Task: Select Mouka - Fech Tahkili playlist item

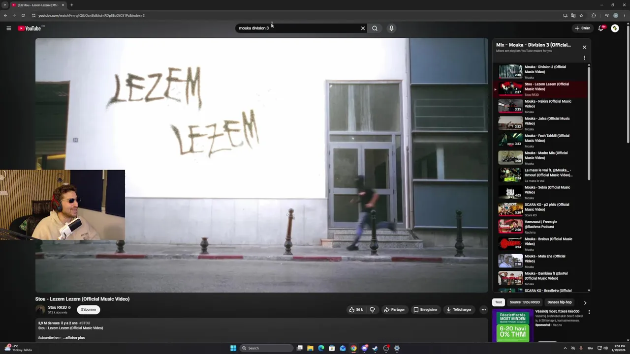Action: tap(540, 141)
